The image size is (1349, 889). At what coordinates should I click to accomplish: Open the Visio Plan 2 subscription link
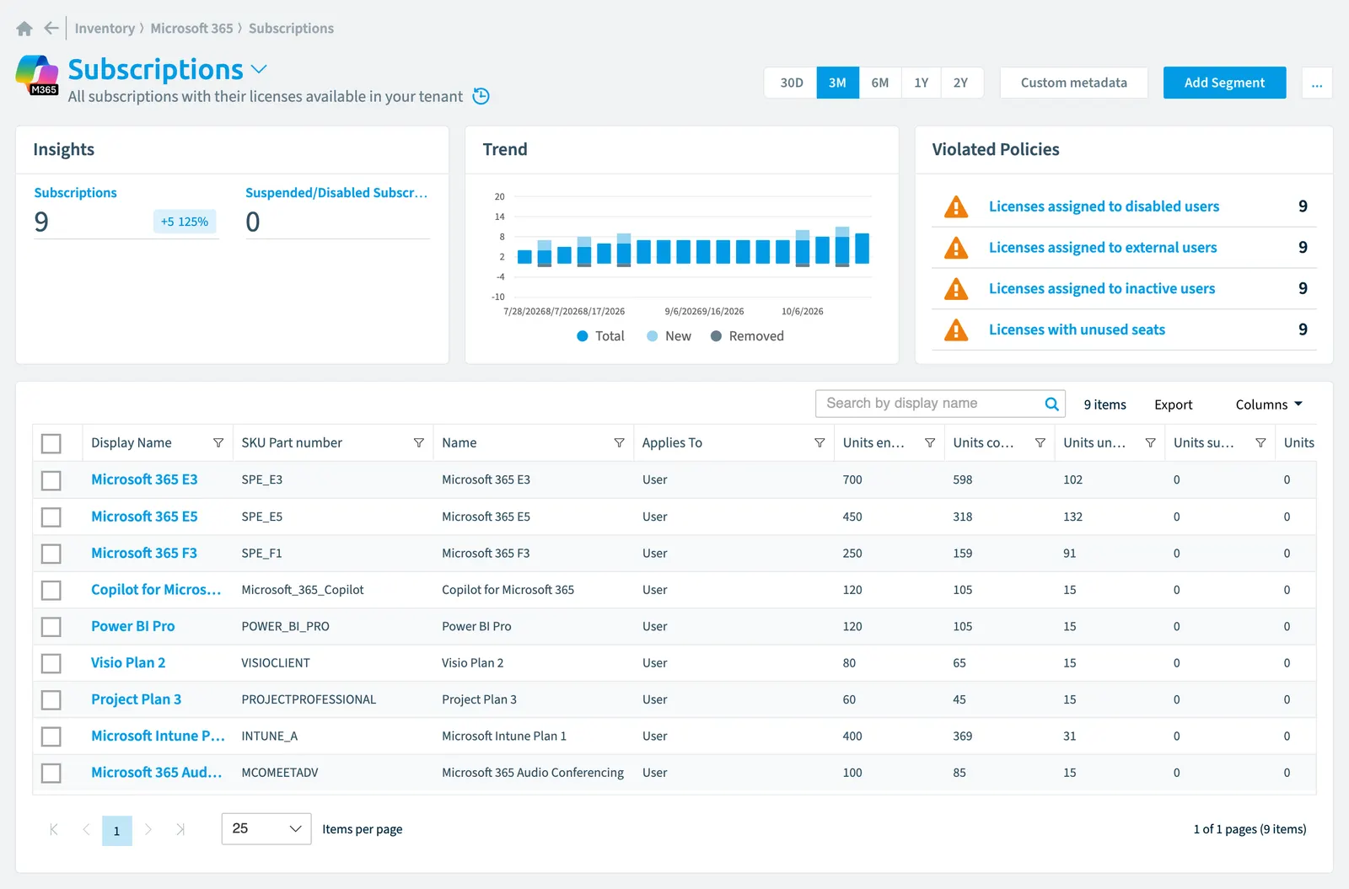[128, 662]
